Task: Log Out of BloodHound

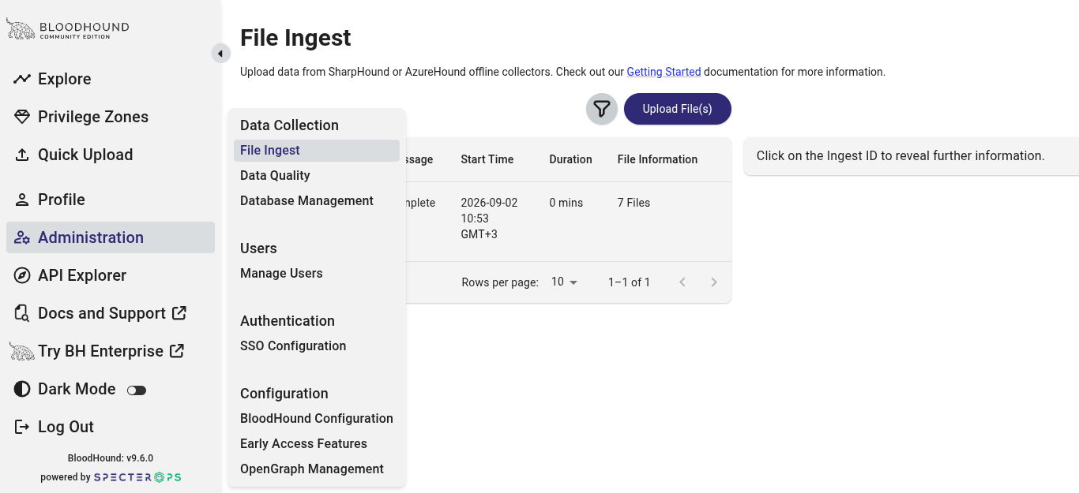Action: [111, 427]
